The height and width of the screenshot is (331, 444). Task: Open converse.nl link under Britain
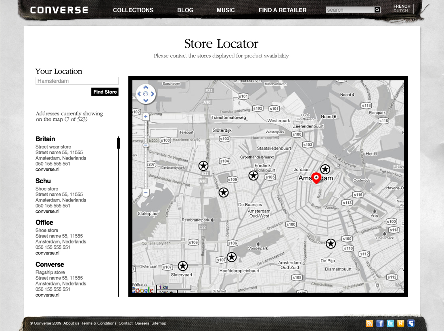47,169
